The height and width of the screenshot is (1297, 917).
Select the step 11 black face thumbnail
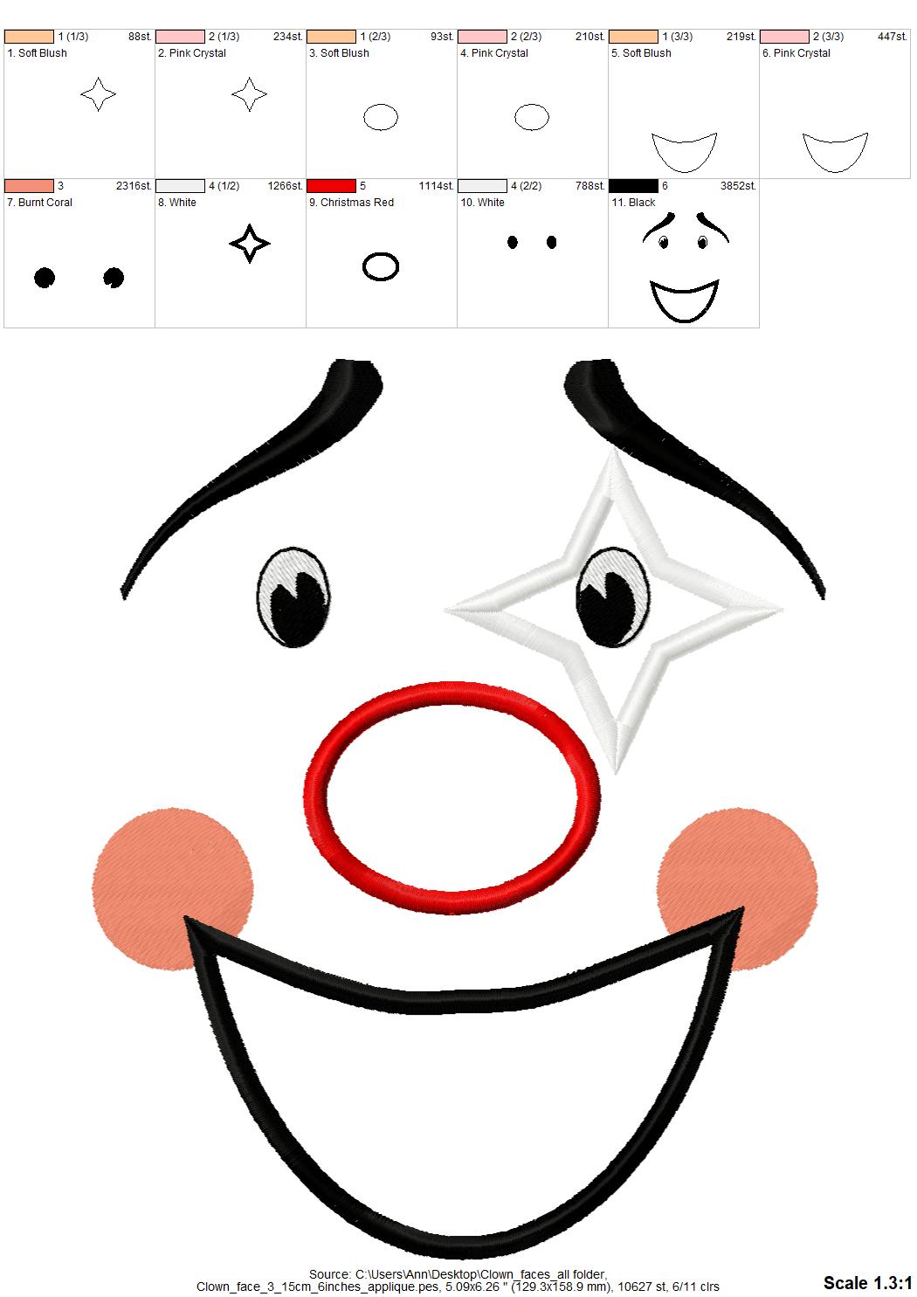(685, 266)
